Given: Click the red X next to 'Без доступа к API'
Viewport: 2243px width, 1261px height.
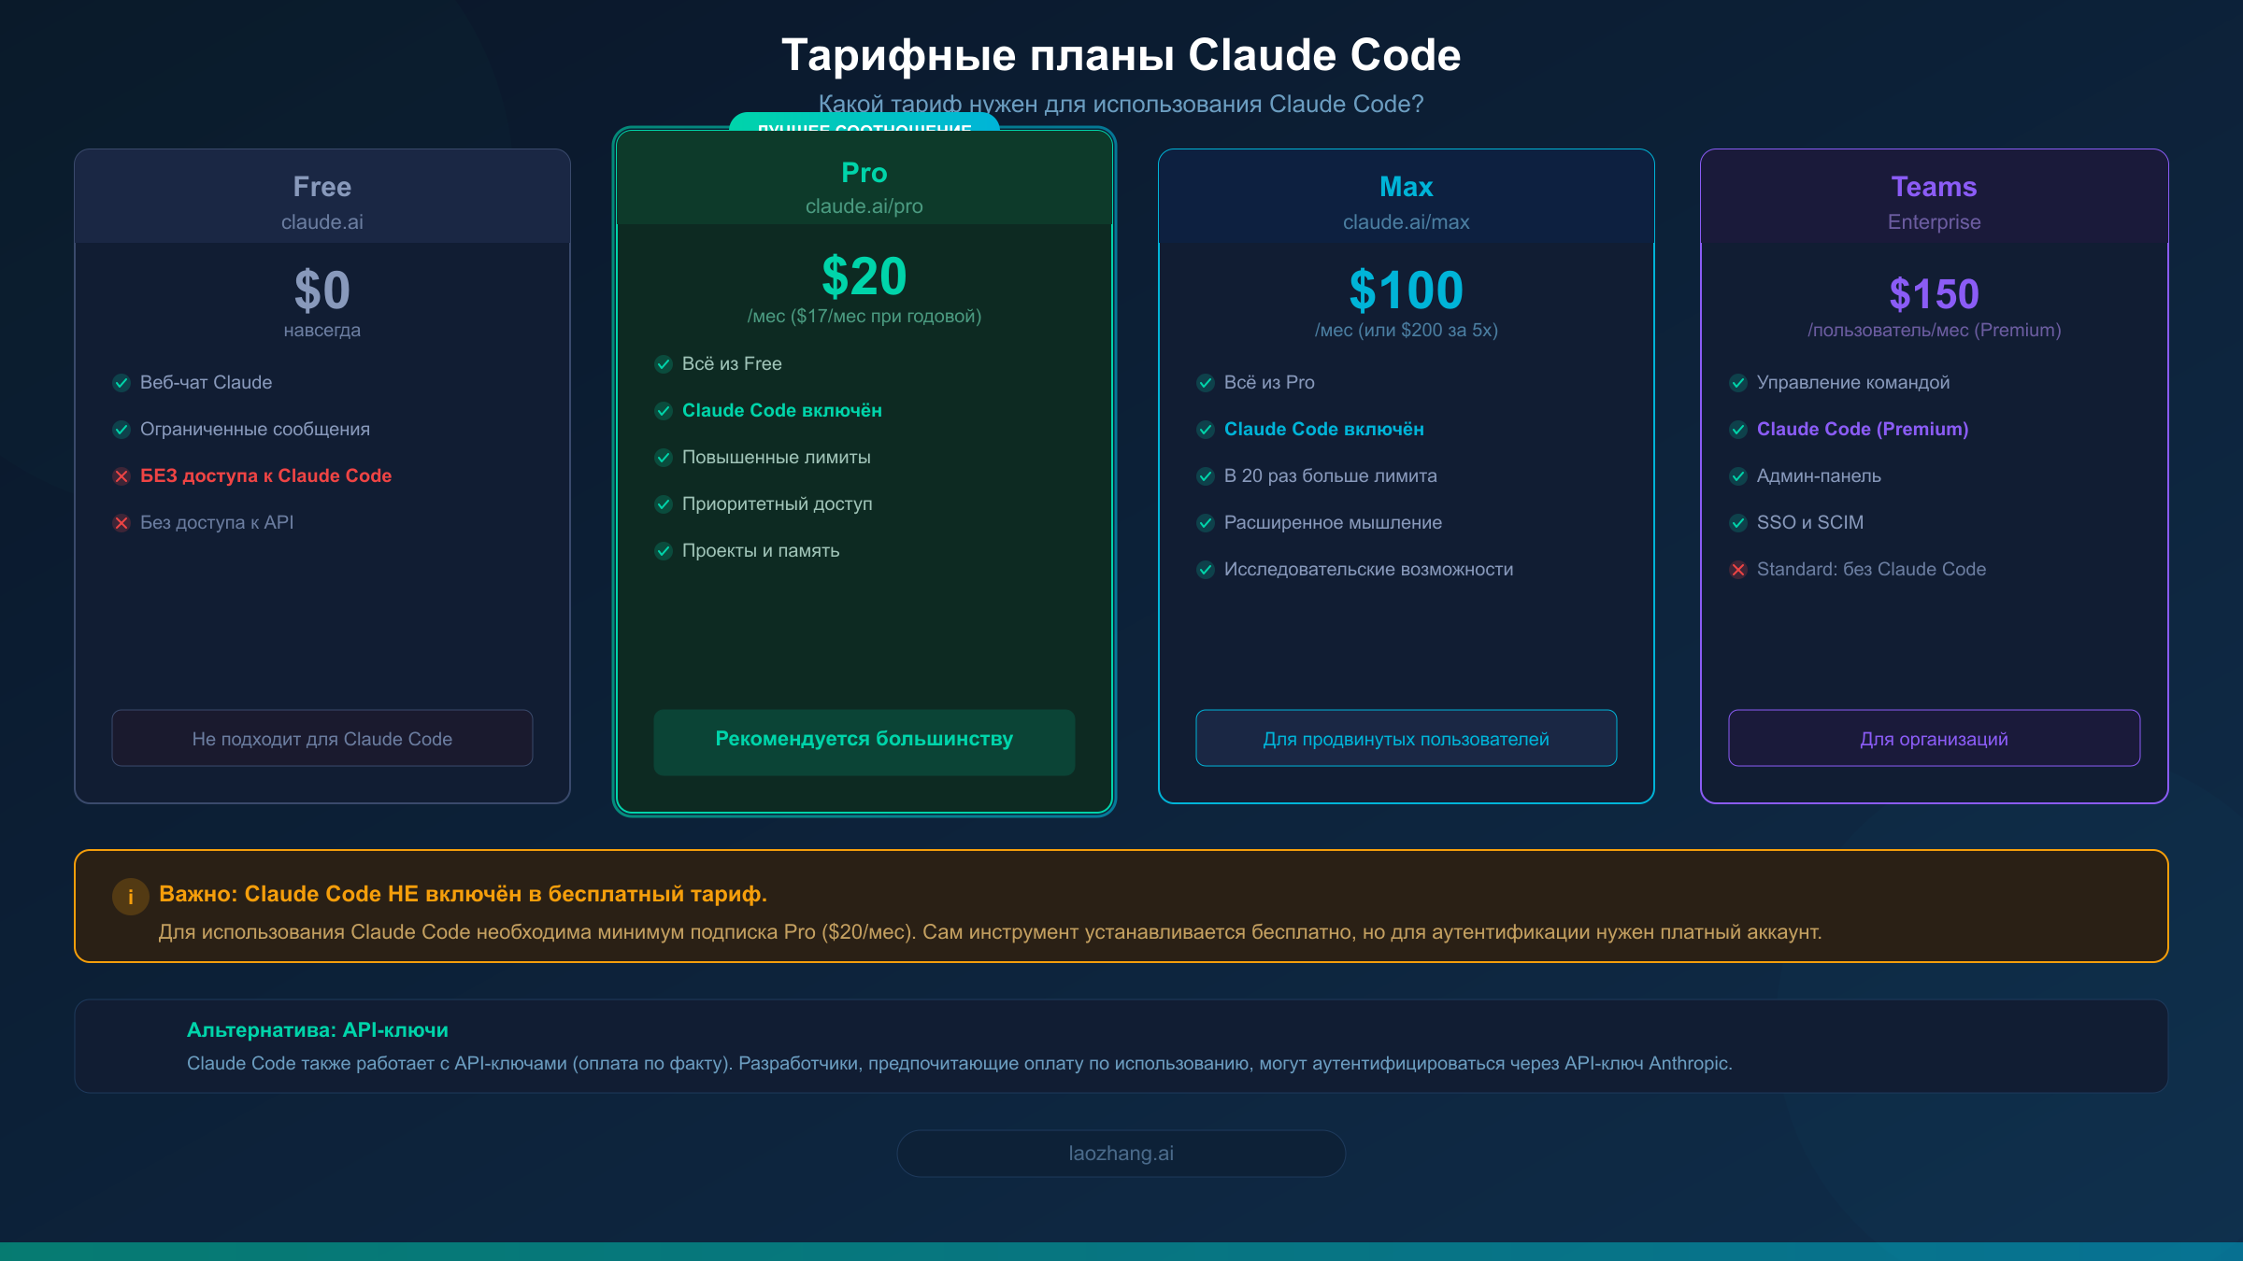Looking at the screenshot, I should [122, 523].
